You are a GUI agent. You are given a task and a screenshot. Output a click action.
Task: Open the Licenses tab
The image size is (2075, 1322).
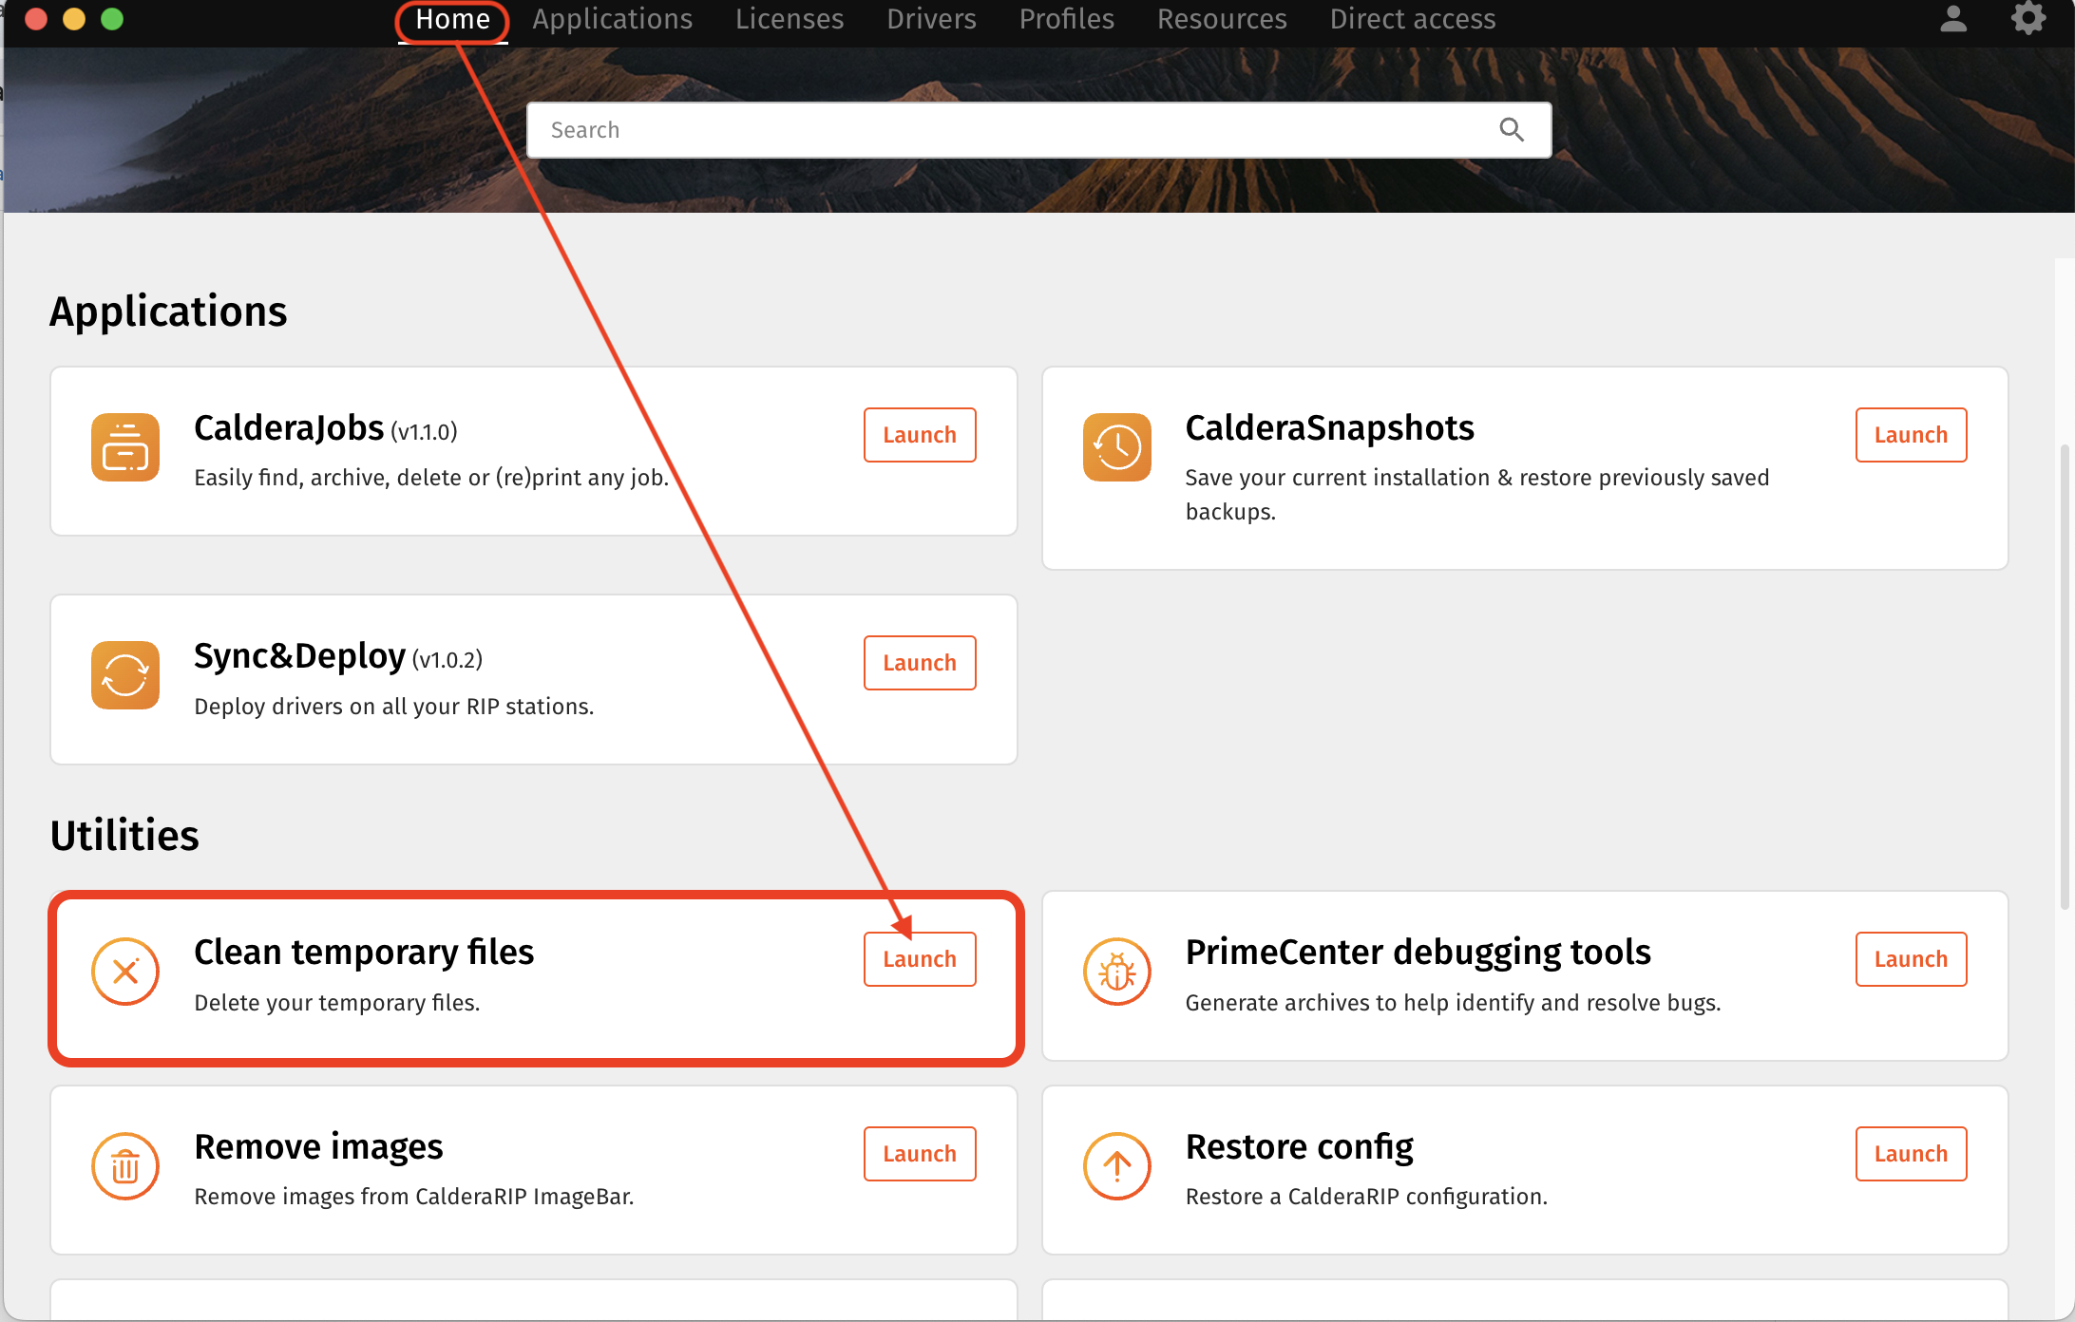point(789,19)
